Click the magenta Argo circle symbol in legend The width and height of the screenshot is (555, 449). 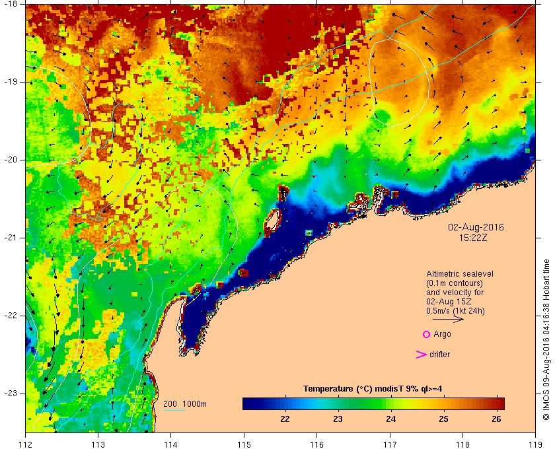coord(427,334)
